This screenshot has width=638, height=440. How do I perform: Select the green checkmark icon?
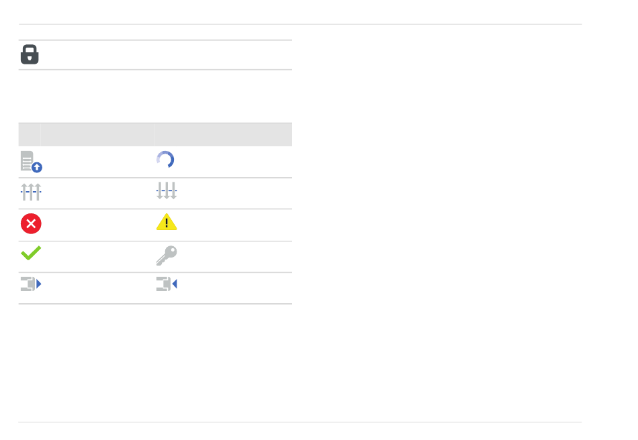(x=31, y=253)
